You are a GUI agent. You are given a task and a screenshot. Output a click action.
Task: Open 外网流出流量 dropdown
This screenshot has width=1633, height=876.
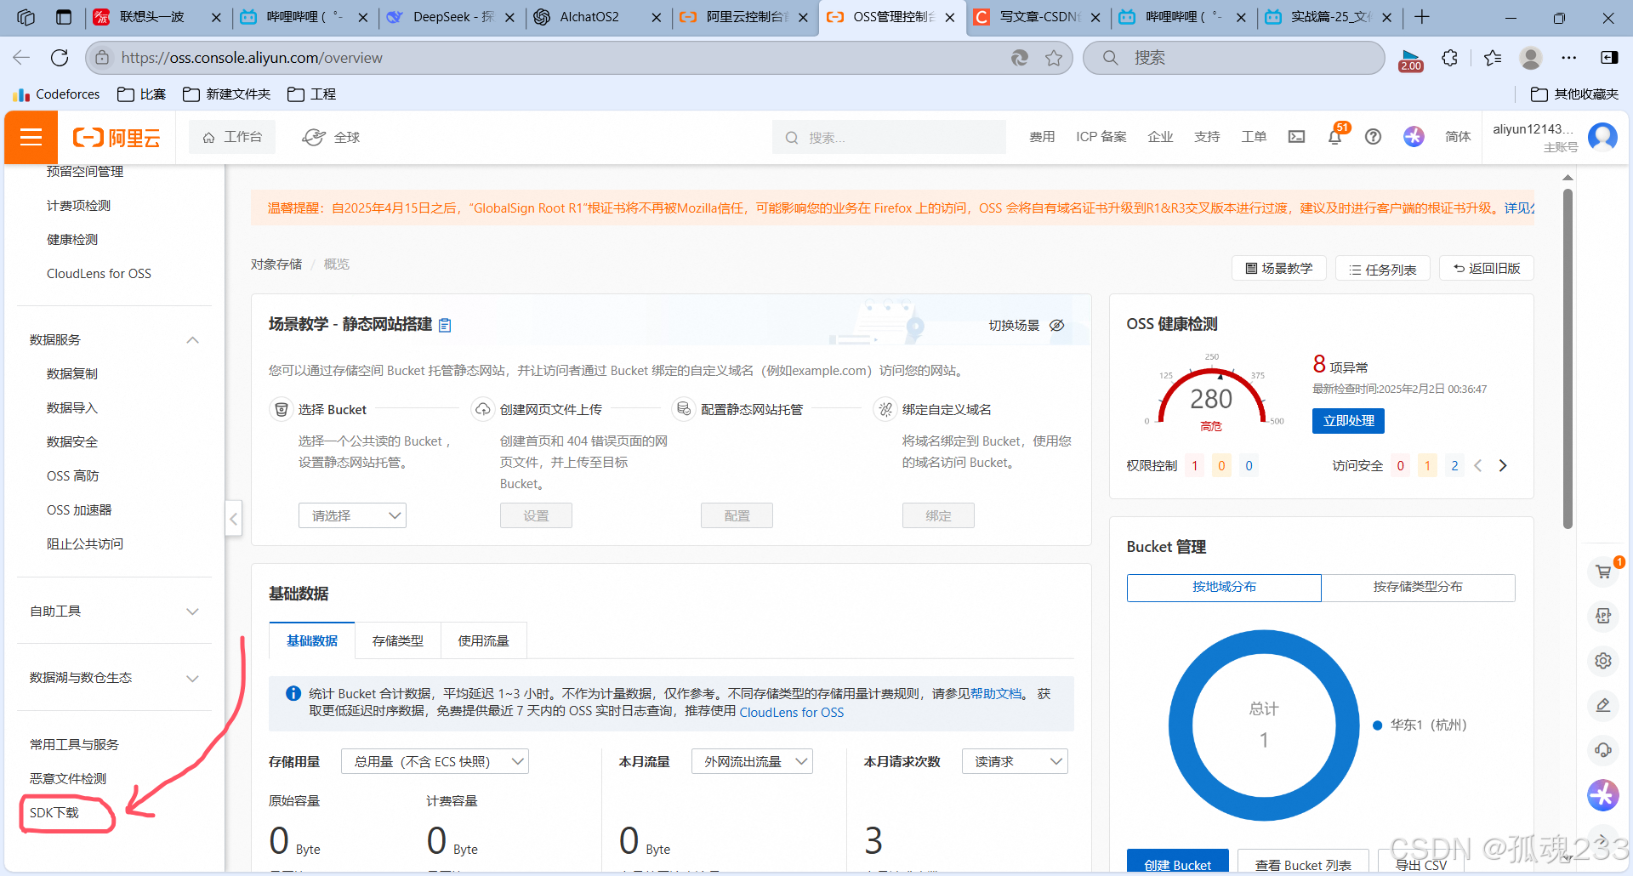tap(752, 761)
